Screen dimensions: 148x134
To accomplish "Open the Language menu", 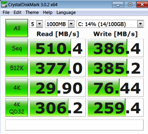I will [66, 13].
